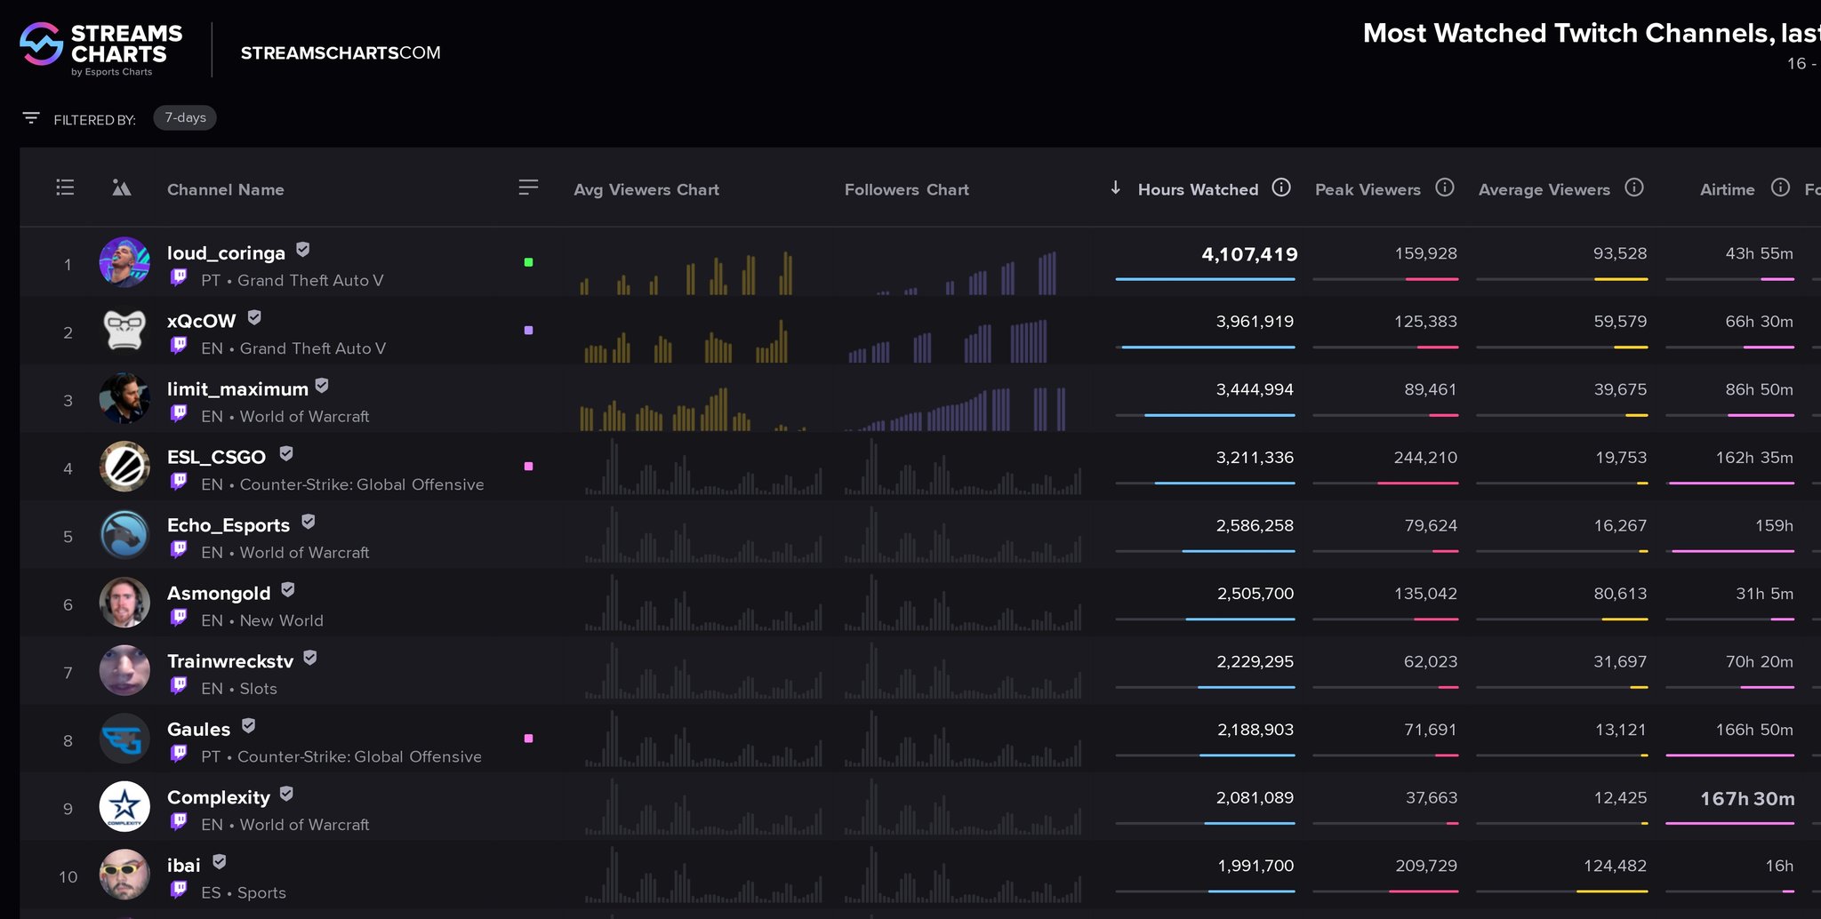Click loud_coringa avatar thumbnail
This screenshot has height=919, width=1821.
[124, 262]
